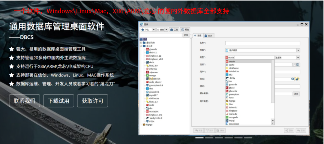Click the derby10.14.2 connection icon
Image resolution: width=324 pixels, height=144 pixels.
pyautogui.click(x=147, y=118)
